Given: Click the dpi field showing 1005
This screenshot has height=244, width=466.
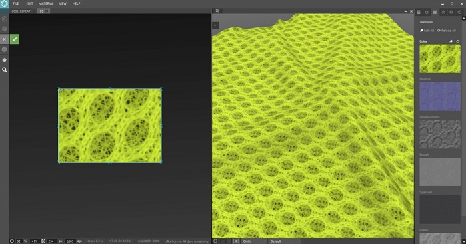Looking at the screenshot, I should point(70,241).
